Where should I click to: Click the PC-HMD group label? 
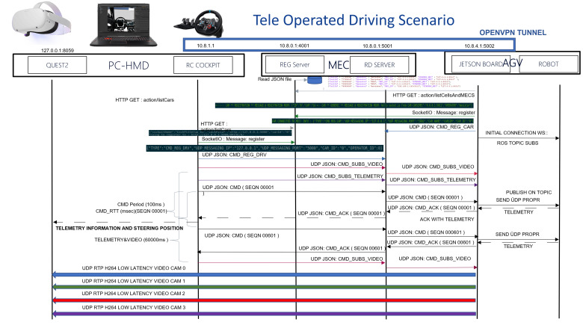coord(129,66)
